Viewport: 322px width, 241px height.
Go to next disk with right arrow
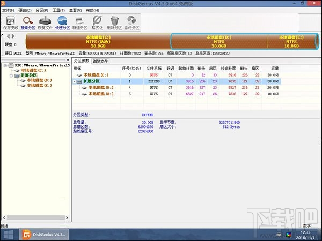coord(13,36)
